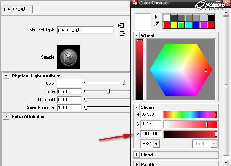Open the 0 to 1 range dropdown
This screenshot has width=231, height=166.
pyautogui.click(x=205, y=144)
